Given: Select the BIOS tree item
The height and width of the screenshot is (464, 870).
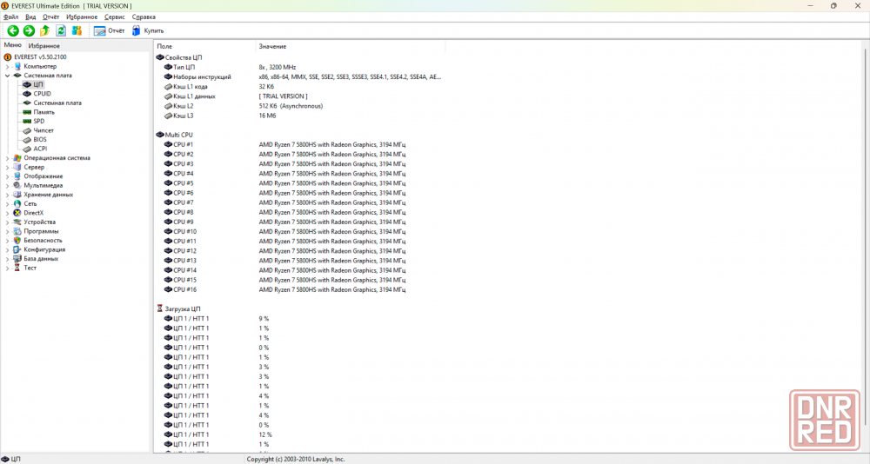Looking at the screenshot, I should 40,140.
